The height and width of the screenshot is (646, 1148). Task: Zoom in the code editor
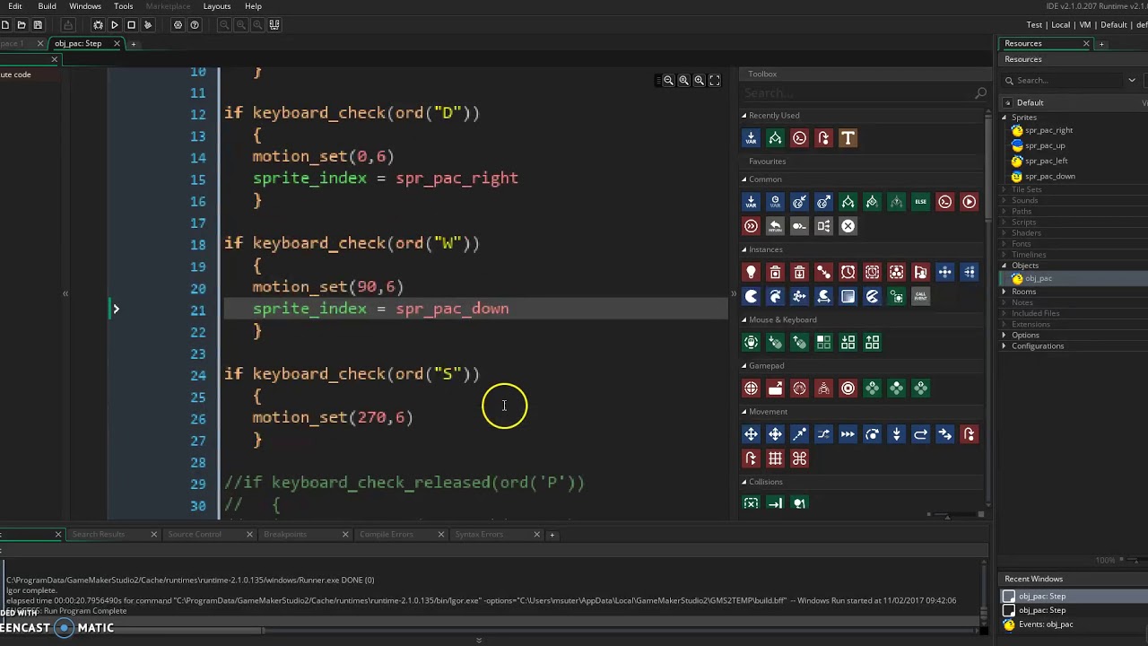699,81
